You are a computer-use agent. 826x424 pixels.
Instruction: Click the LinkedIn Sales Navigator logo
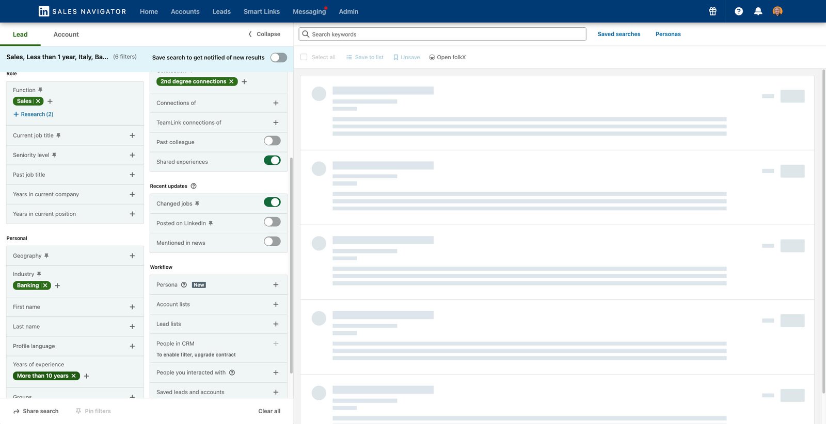point(83,11)
